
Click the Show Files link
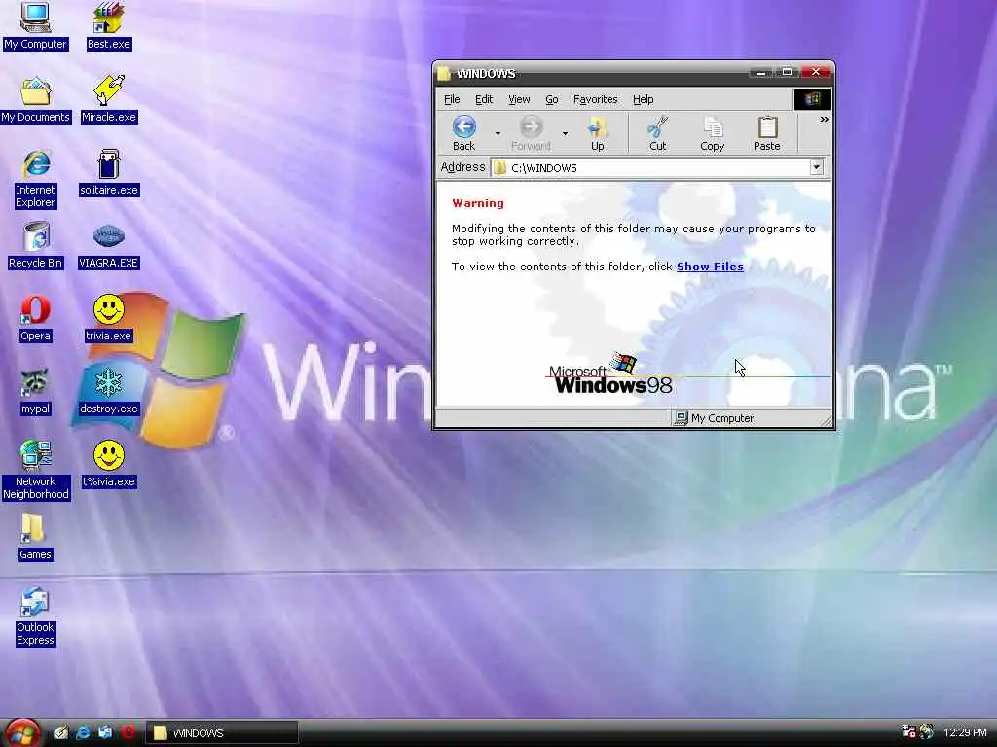(710, 267)
